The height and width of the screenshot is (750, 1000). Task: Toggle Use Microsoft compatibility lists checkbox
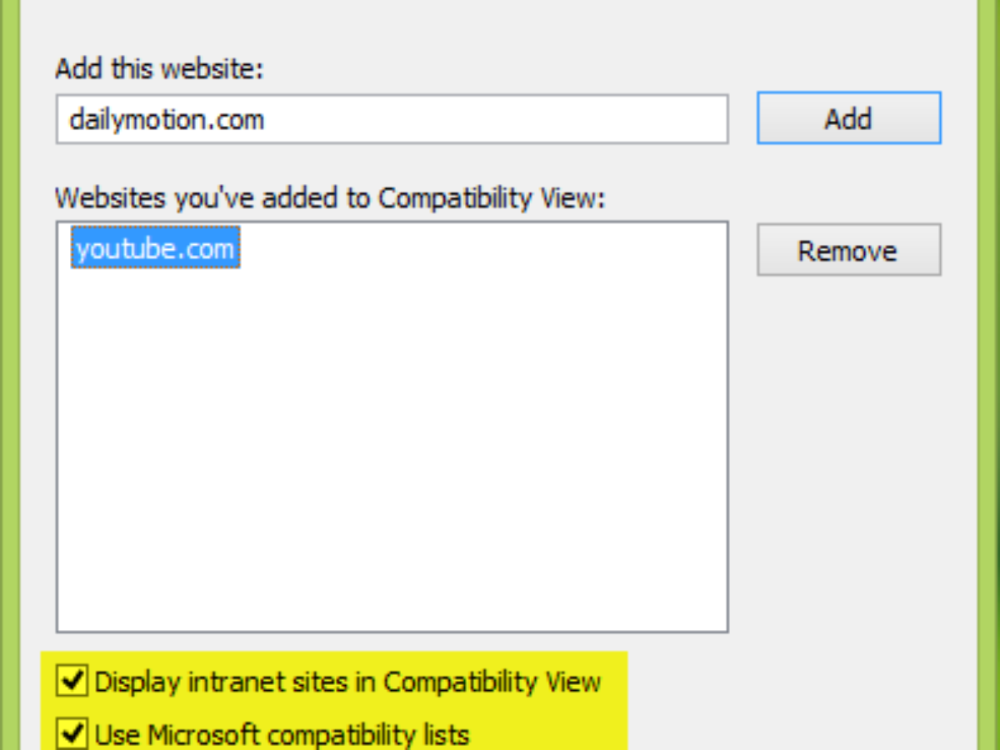point(72,733)
